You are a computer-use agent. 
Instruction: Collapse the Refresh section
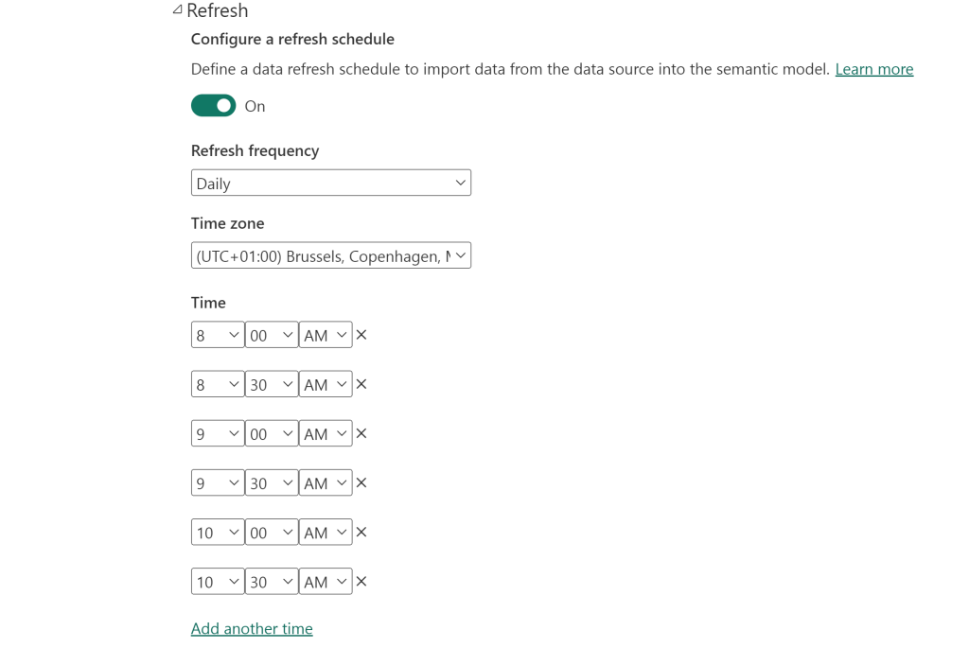pos(177,10)
